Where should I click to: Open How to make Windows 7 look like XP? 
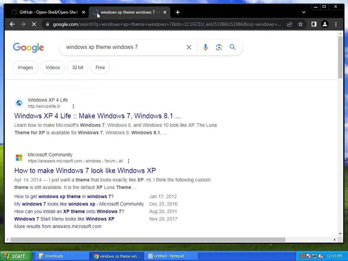[x=85, y=171]
